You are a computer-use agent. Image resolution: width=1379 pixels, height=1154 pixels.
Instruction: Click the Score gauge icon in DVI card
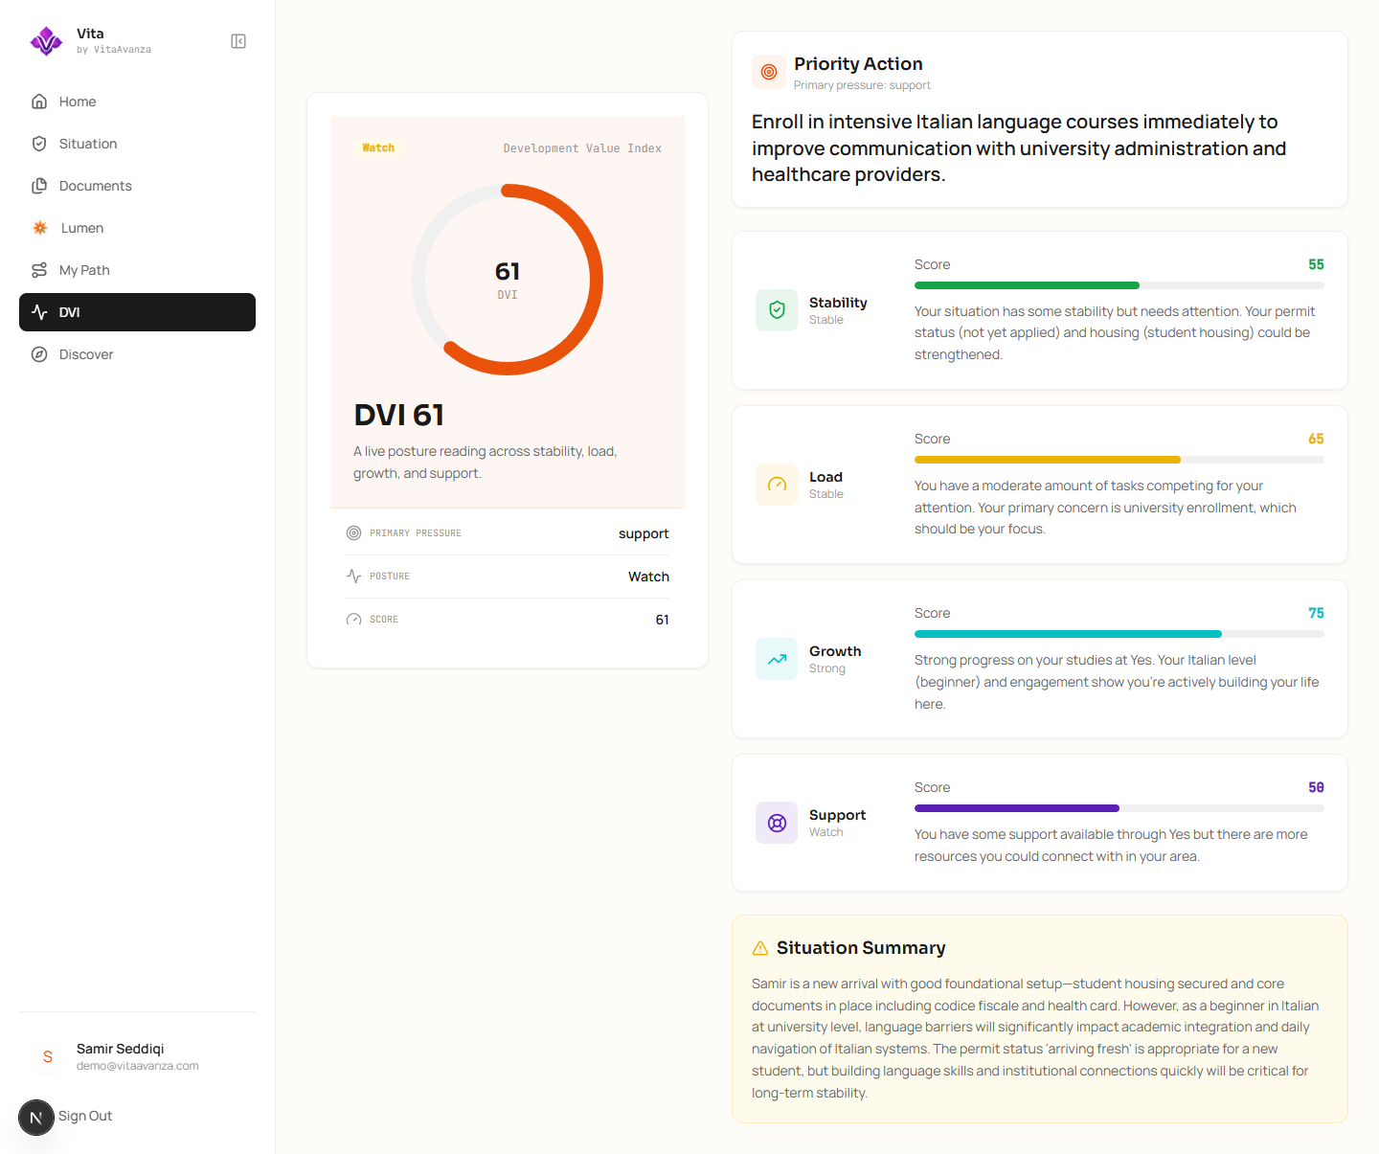coord(353,620)
